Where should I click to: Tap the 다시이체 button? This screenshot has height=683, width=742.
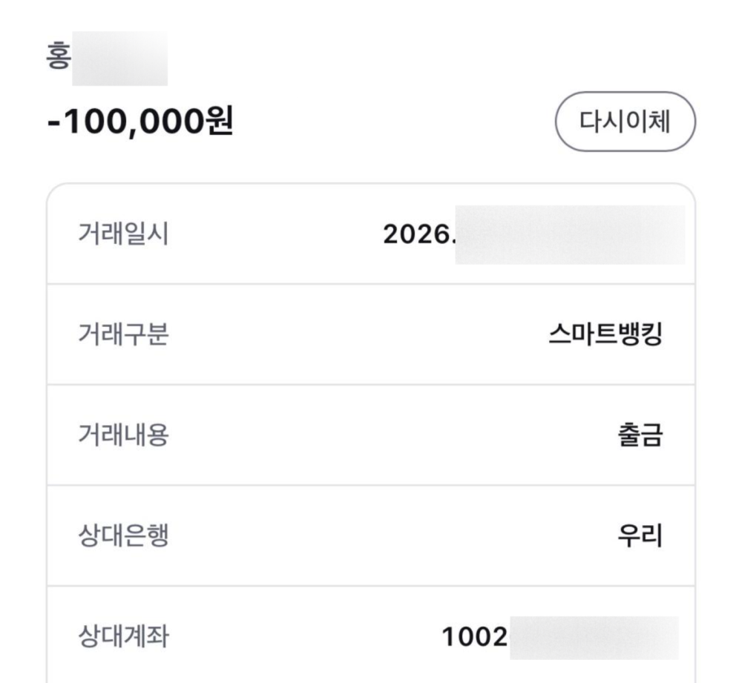pos(625,122)
